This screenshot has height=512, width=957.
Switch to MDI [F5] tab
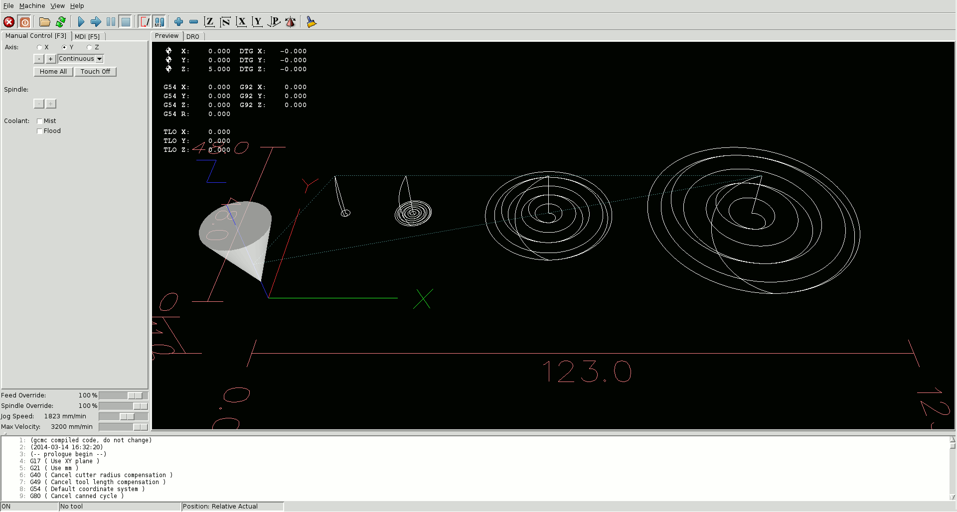pyautogui.click(x=88, y=36)
